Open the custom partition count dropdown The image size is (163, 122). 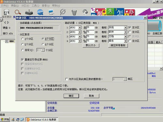(43, 50)
